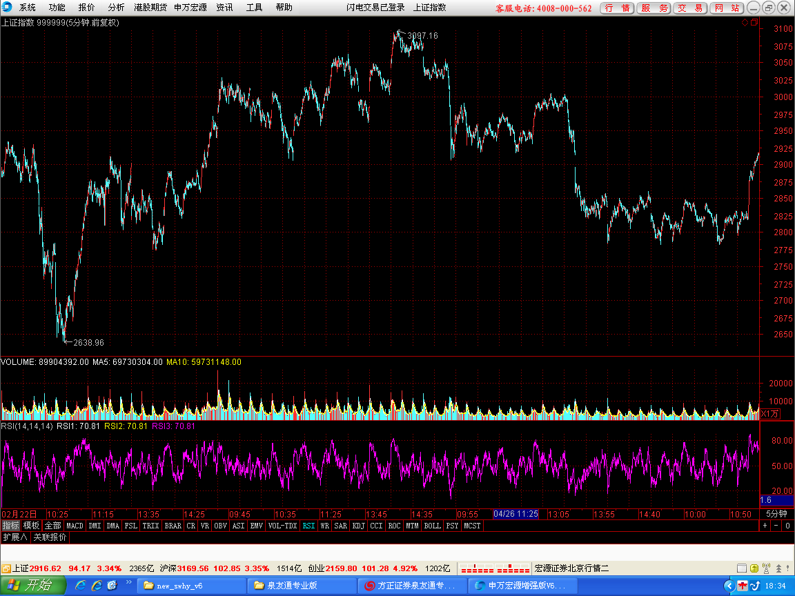Click the 上证指数 999999 chart title

click(60, 22)
